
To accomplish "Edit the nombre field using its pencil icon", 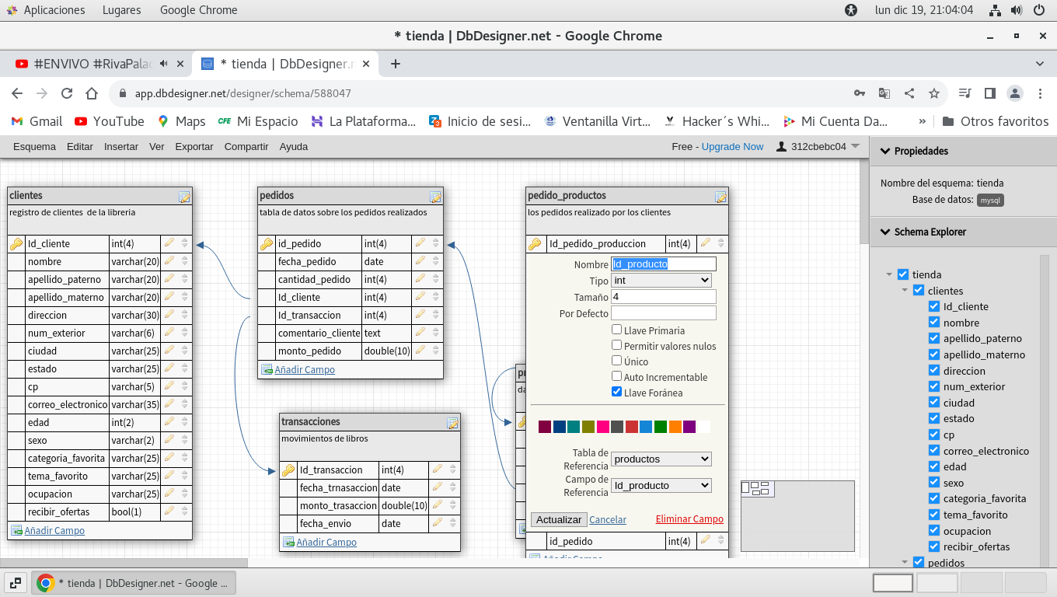I will [x=169, y=261].
